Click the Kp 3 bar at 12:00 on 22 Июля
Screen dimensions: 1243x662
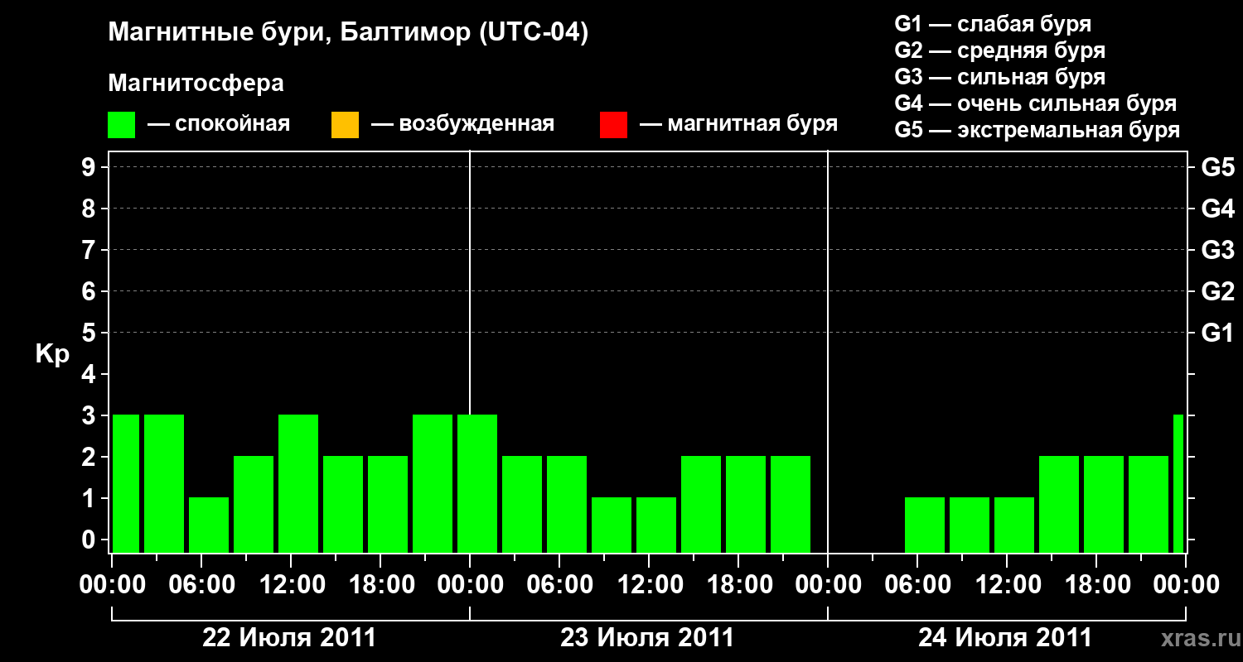click(x=298, y=483)
